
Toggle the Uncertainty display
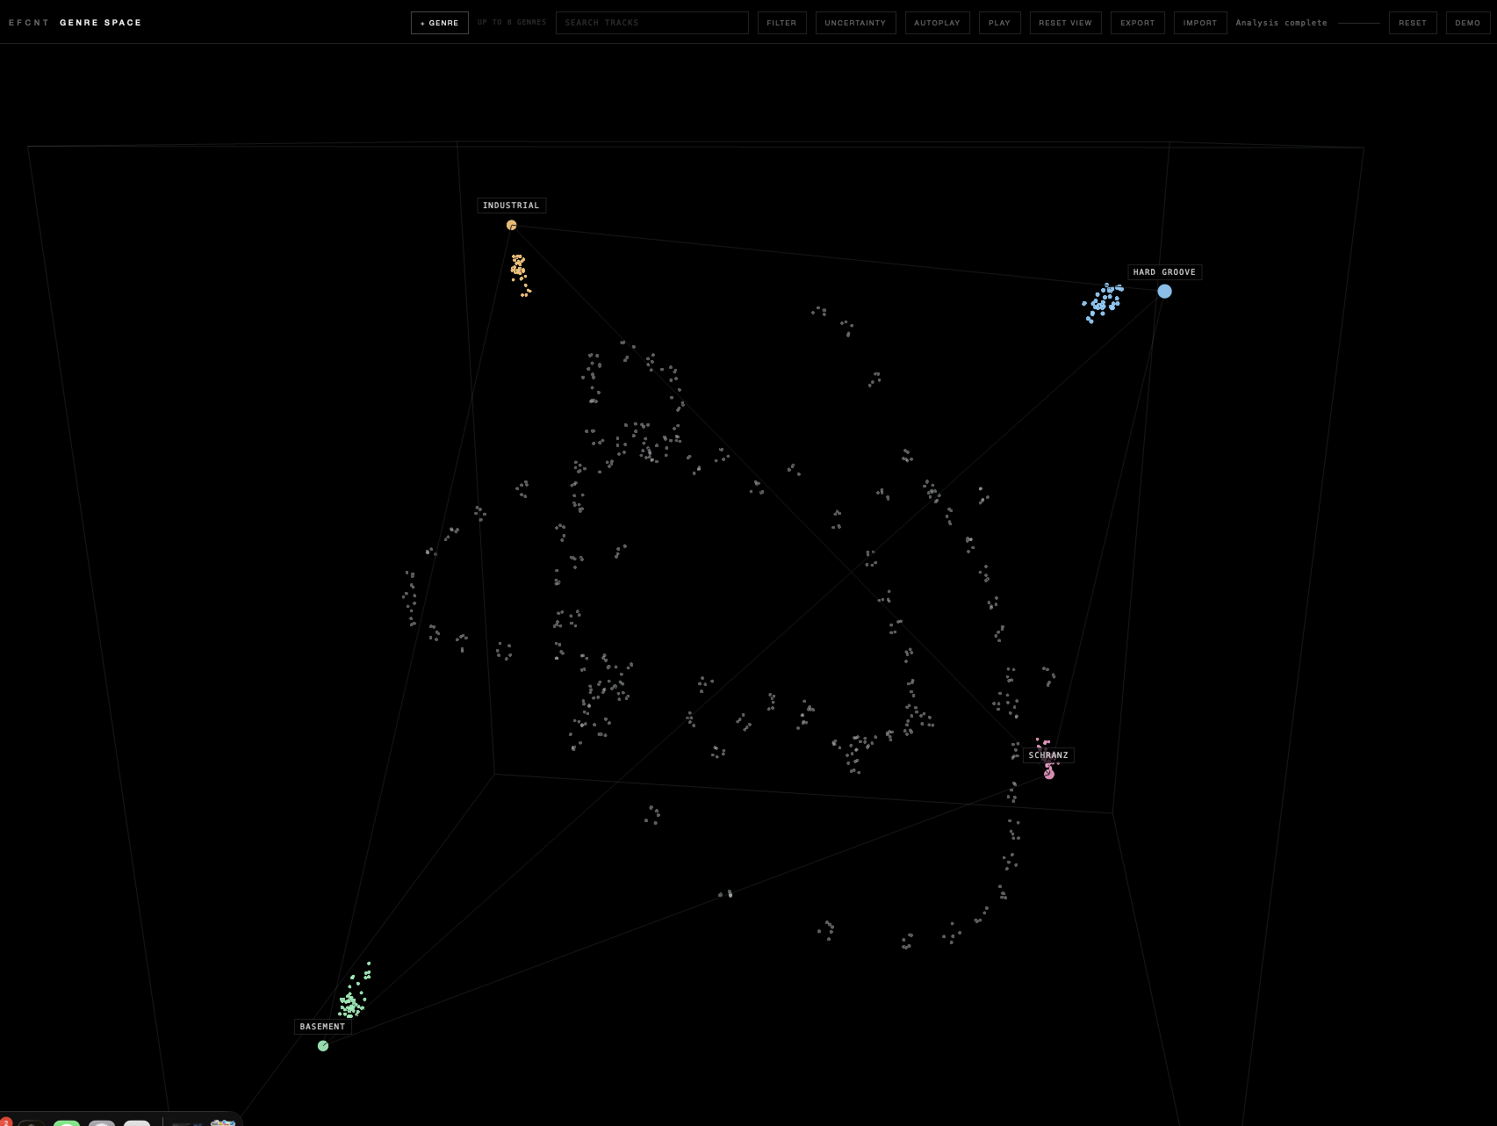tap(855, 23)
